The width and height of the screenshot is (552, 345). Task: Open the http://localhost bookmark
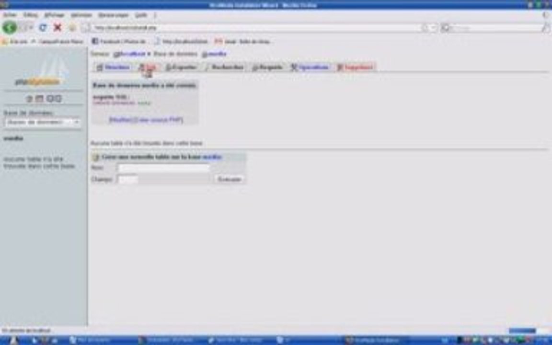(x=181, y=42)
